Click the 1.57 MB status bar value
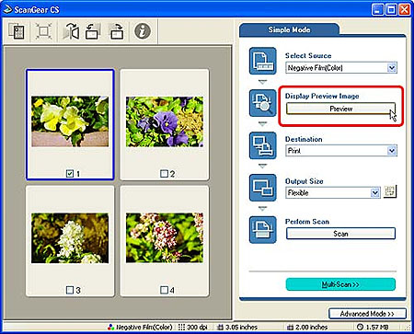414x334 pixels. [x=372, y=327]
